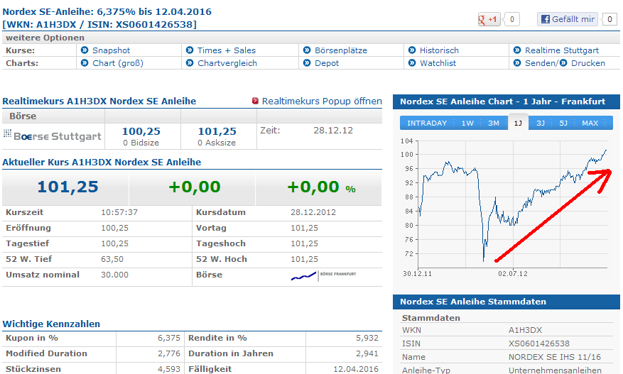Image resolution: width=623 pixels, height=374 pixels.
Task: Click the Senden link
Action: [x=541, y=63]
